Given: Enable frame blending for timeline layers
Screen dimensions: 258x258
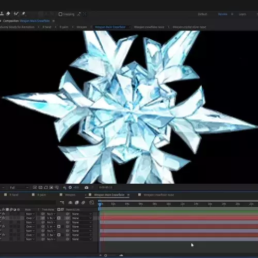Looking at the screenshot, I should coord(77,203).
